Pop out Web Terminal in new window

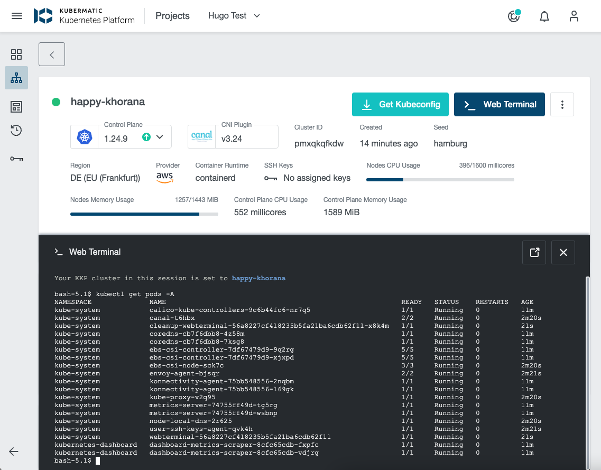[x=533, y=252]
